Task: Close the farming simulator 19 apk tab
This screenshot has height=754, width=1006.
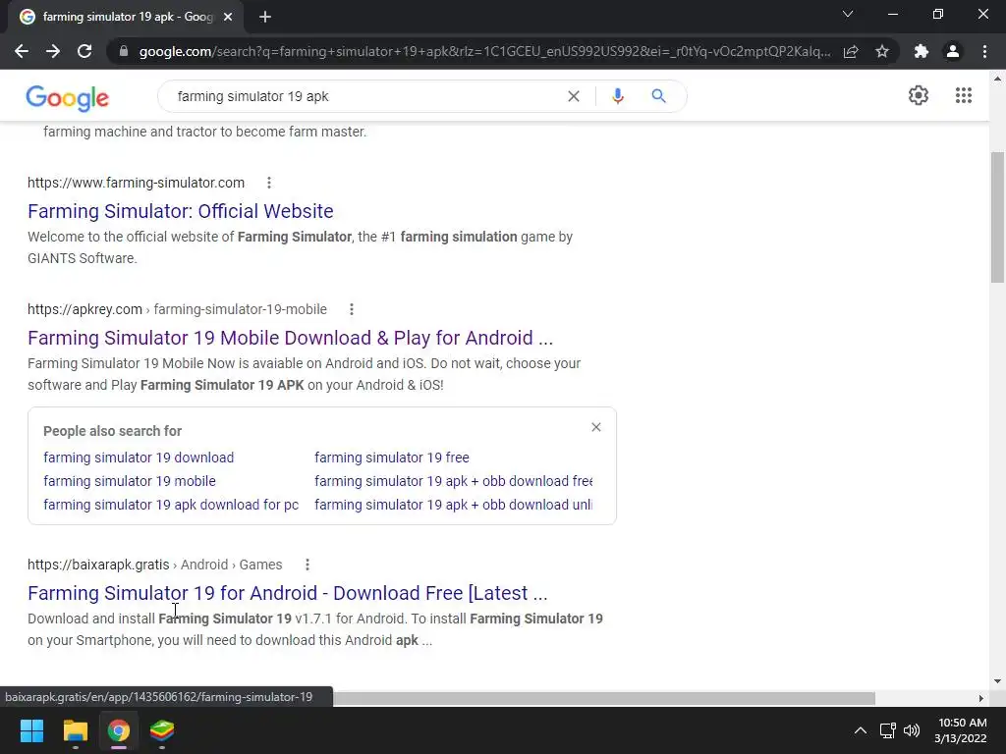Action: (228, 18)
